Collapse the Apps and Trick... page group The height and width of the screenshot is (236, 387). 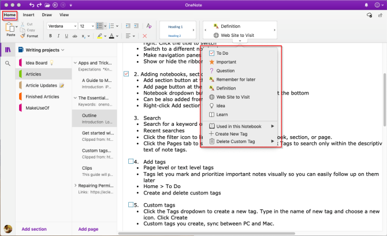75,63
